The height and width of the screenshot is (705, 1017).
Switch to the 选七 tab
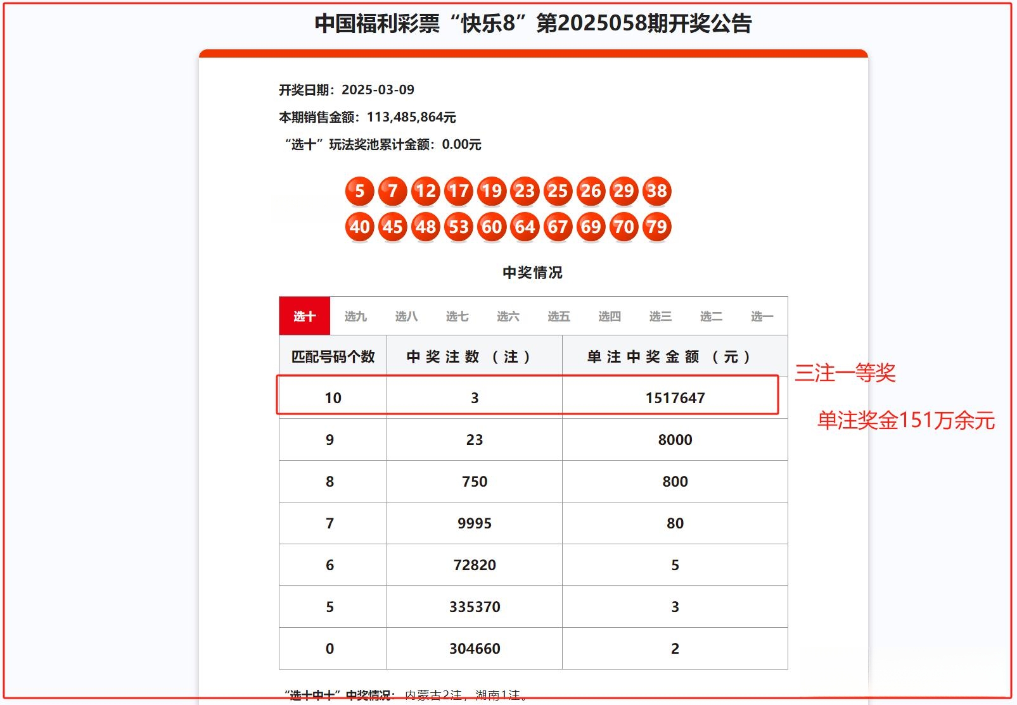click(x=457, y=316)
